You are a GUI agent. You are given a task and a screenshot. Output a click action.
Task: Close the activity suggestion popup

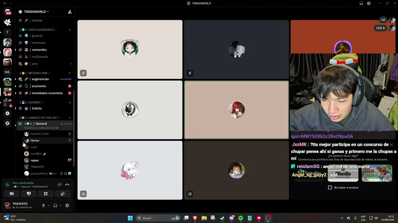(x=391, y=145)
